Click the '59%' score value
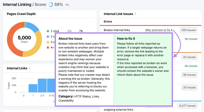Screen dimensions: 204x112 tap(58, 5)
